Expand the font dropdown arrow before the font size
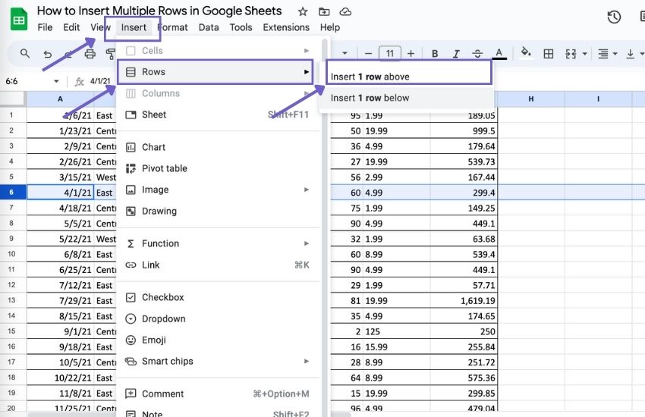 345,53
